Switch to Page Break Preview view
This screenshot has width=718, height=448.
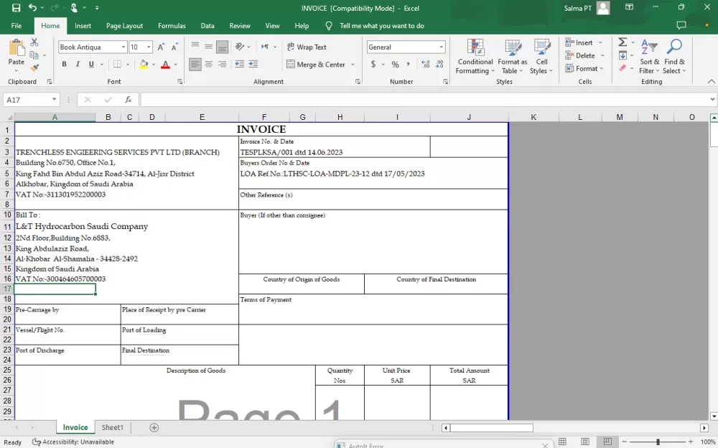pos(607,442)
